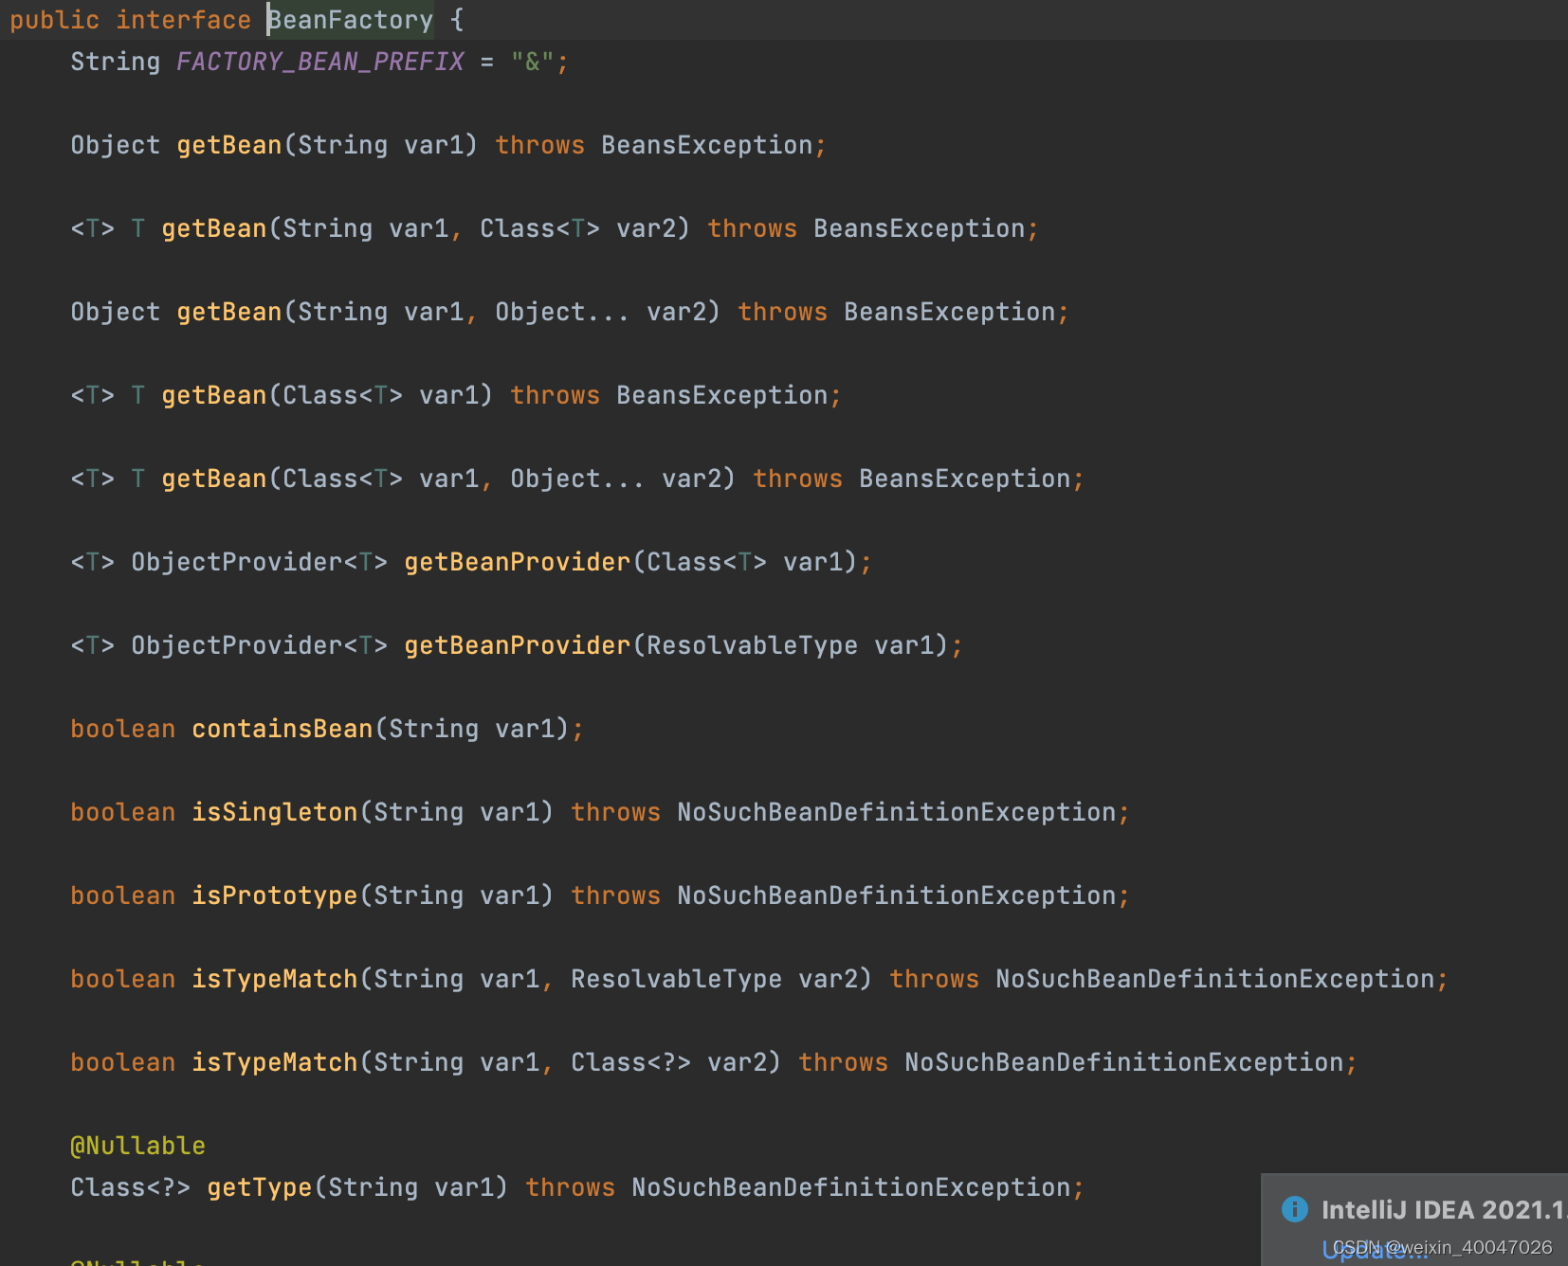
Task: Select the FACTORY_BEAN_PREFIX constant
Action: (x=320, y=62)
